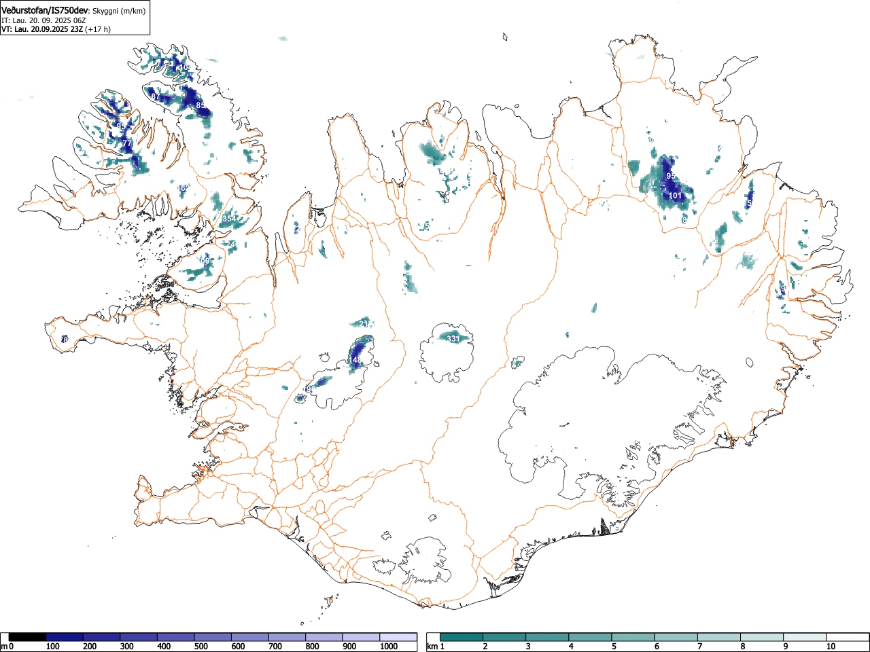This screenshot has height=652, width=870.
Task: Select the 4–5 km legend swatch
Action: (590, 637)
